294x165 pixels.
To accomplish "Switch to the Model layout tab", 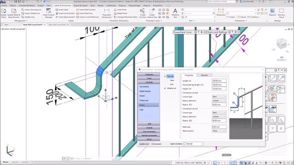I will point(6,162).
